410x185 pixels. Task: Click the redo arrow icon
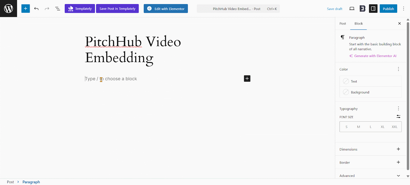pyautogui.click(x=47, y=9)
